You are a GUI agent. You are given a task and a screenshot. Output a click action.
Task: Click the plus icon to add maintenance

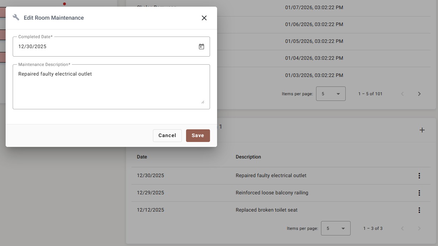[422, 130]
